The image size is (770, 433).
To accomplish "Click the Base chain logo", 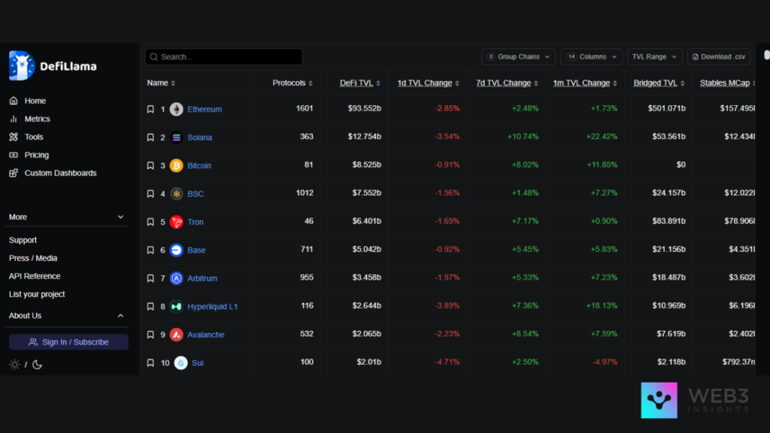I will (176, 250).
